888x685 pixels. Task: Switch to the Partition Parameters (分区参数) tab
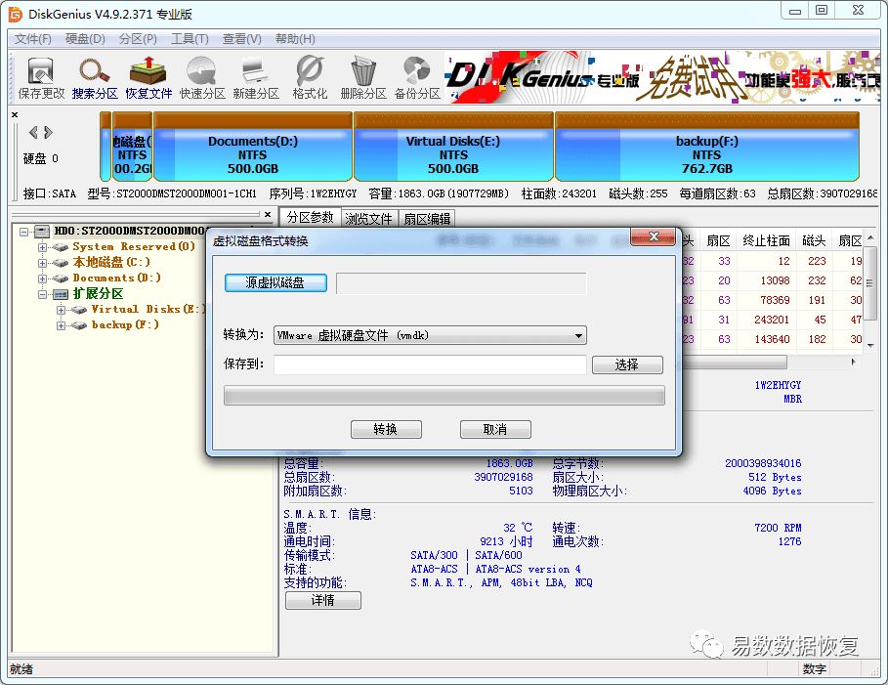point(310,218)
